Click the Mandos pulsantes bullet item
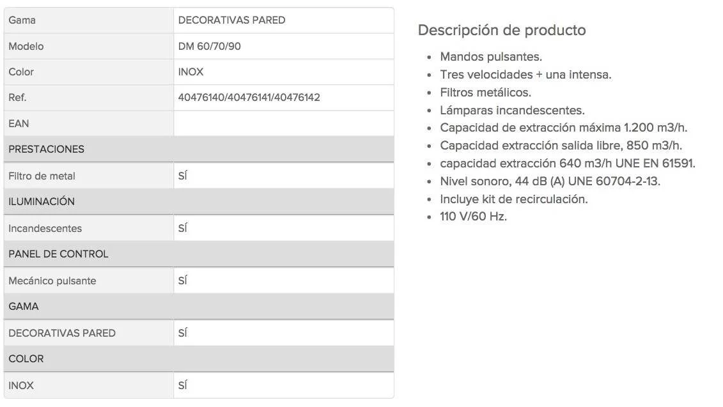723x407 pixels. 491,57
